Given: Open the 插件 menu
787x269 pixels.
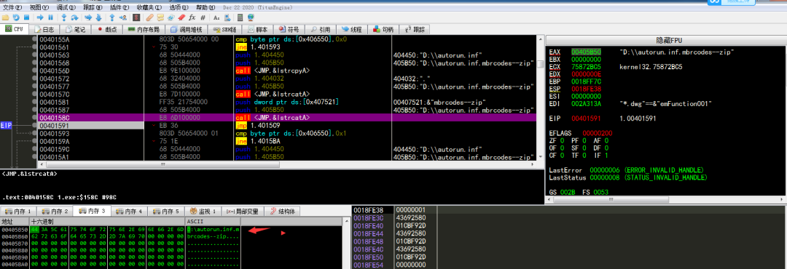Looking at the screenshot, I should point(119,7).
